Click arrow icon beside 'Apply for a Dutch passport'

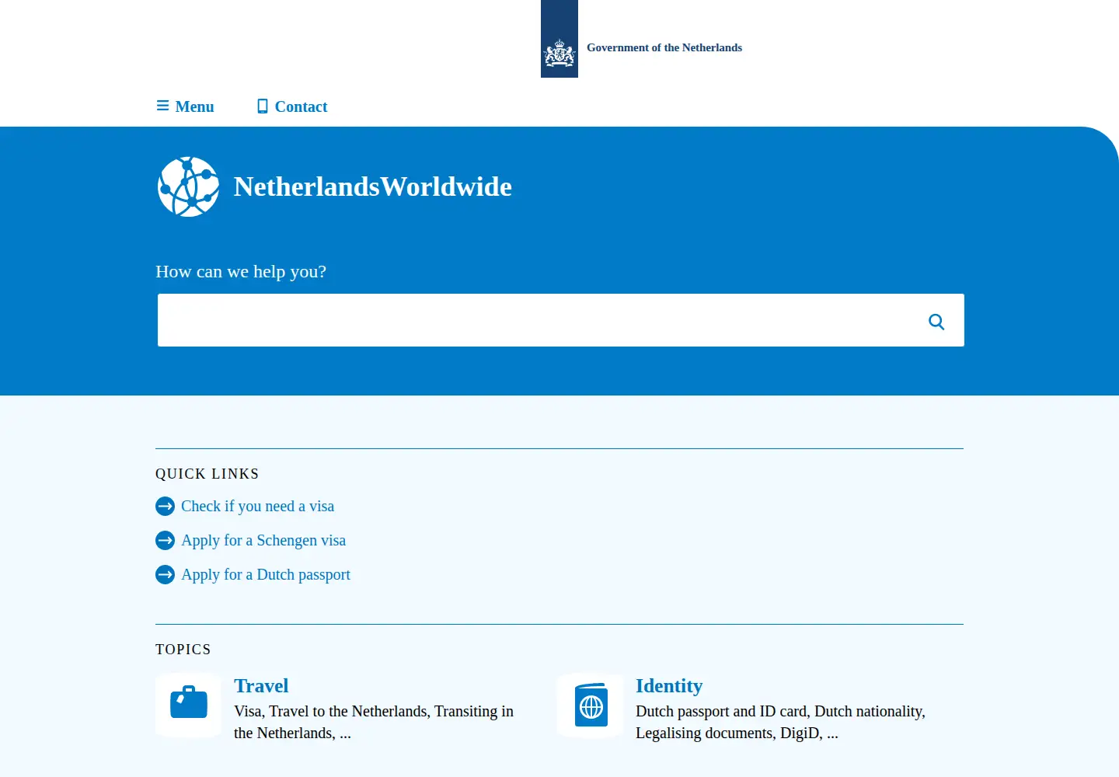165,575
